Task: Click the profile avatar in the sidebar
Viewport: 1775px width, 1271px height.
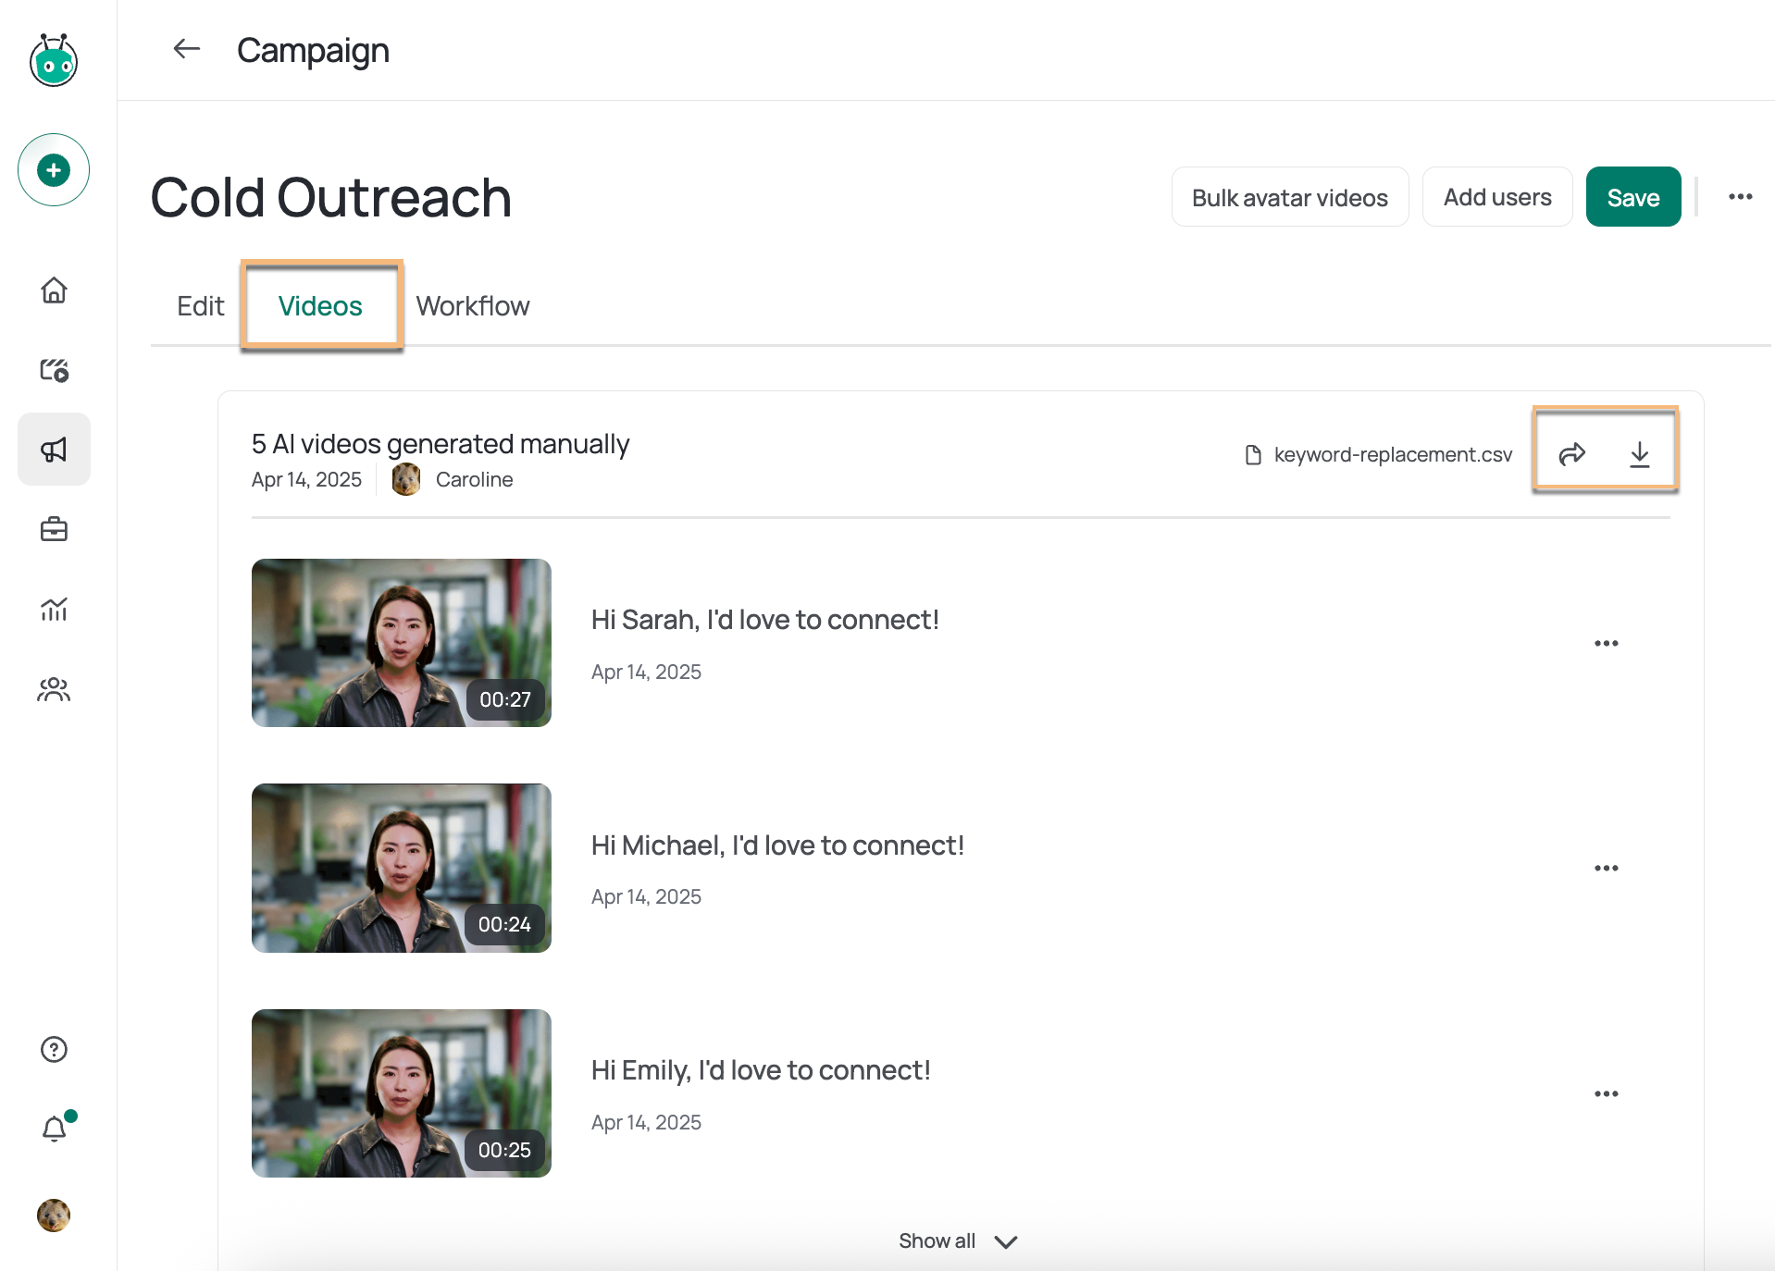Action: click(54, 1215)
